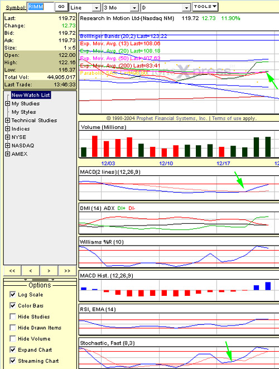
Task: Click the tallest red volume bar
Action: (x=94, y=146)
